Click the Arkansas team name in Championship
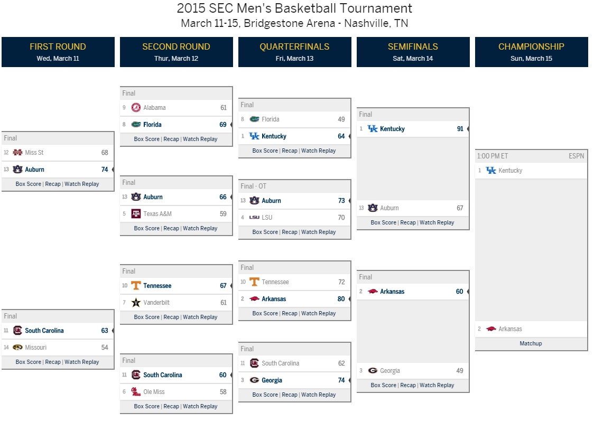This screenshot has width=594, height=431. [510, 329]
